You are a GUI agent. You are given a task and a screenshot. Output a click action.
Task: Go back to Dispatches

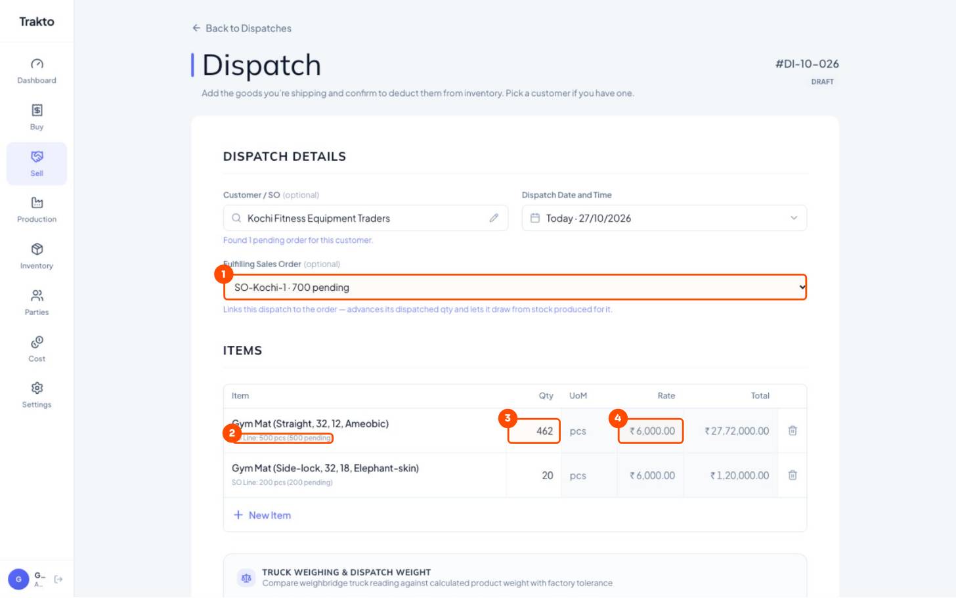(242, 28)
